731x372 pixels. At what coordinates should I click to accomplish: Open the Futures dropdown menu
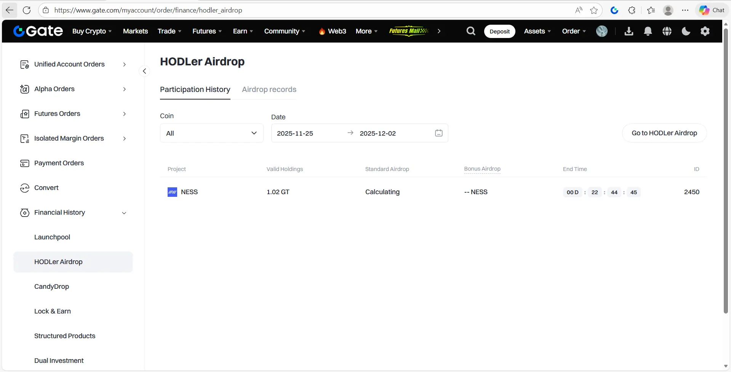(207, 31)
